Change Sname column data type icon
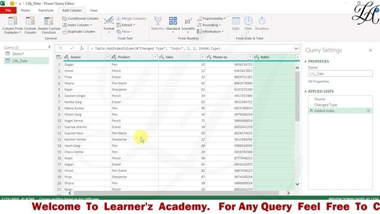This screenshot has width=380, height=214. (66, 57)
